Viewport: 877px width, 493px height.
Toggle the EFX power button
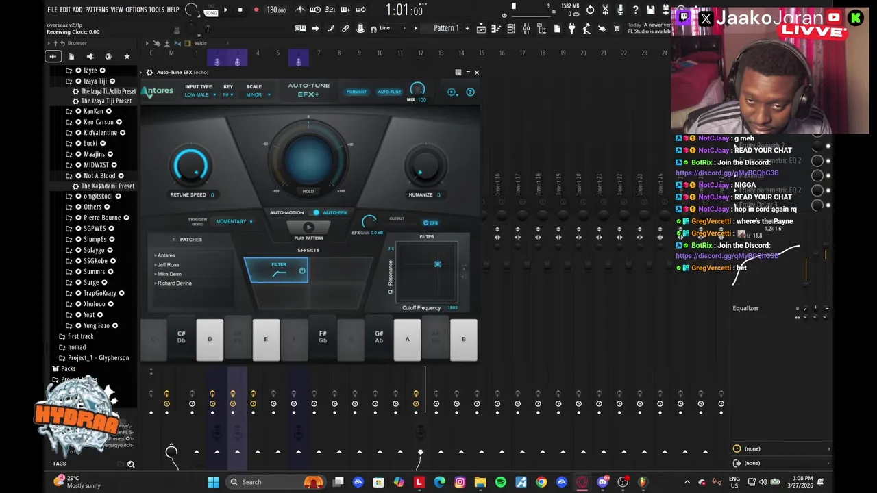coord(430,223)
